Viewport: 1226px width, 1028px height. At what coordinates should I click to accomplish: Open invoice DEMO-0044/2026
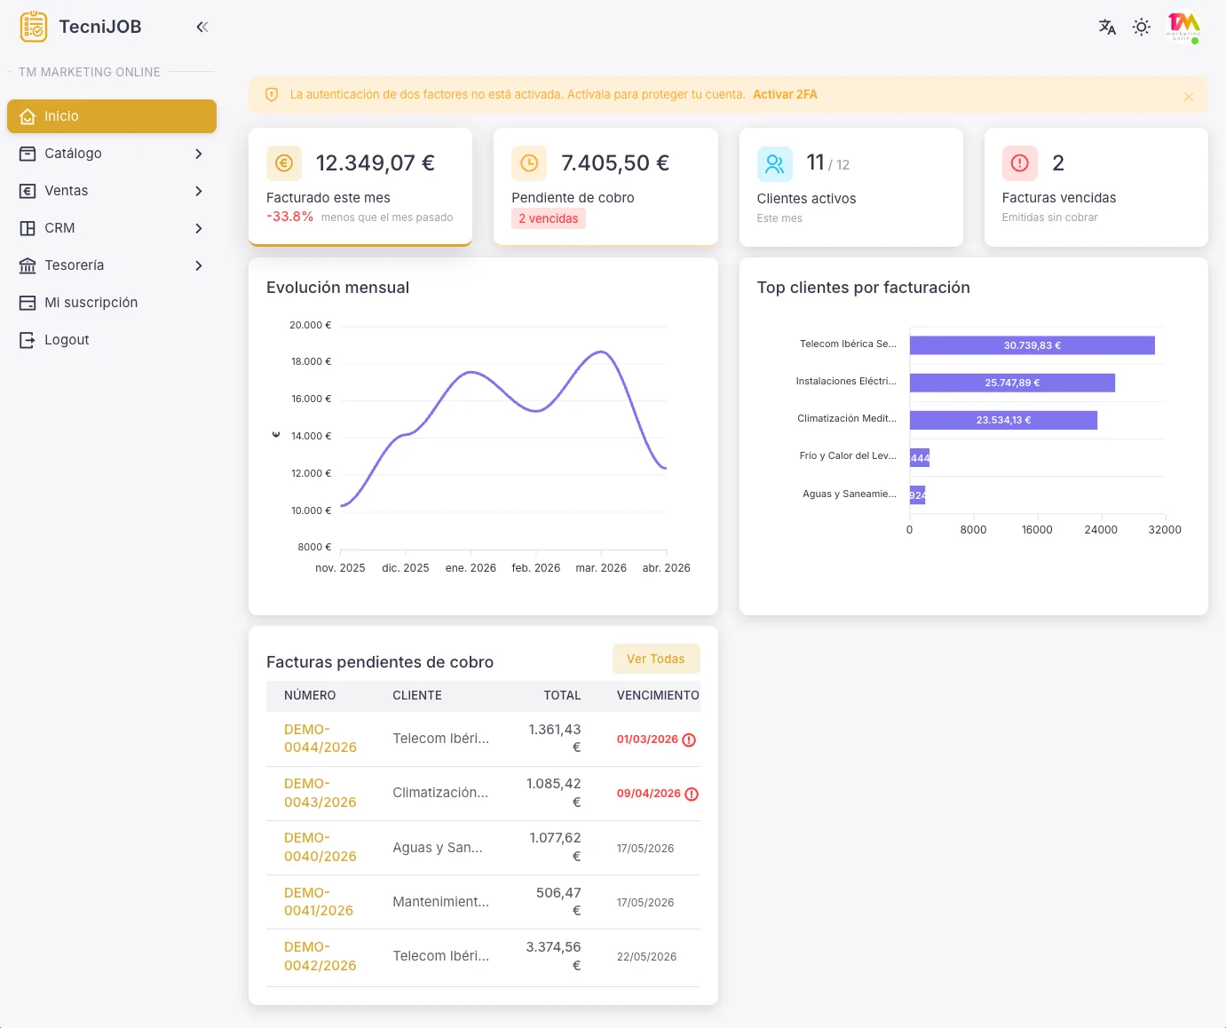tap(320, 739)
